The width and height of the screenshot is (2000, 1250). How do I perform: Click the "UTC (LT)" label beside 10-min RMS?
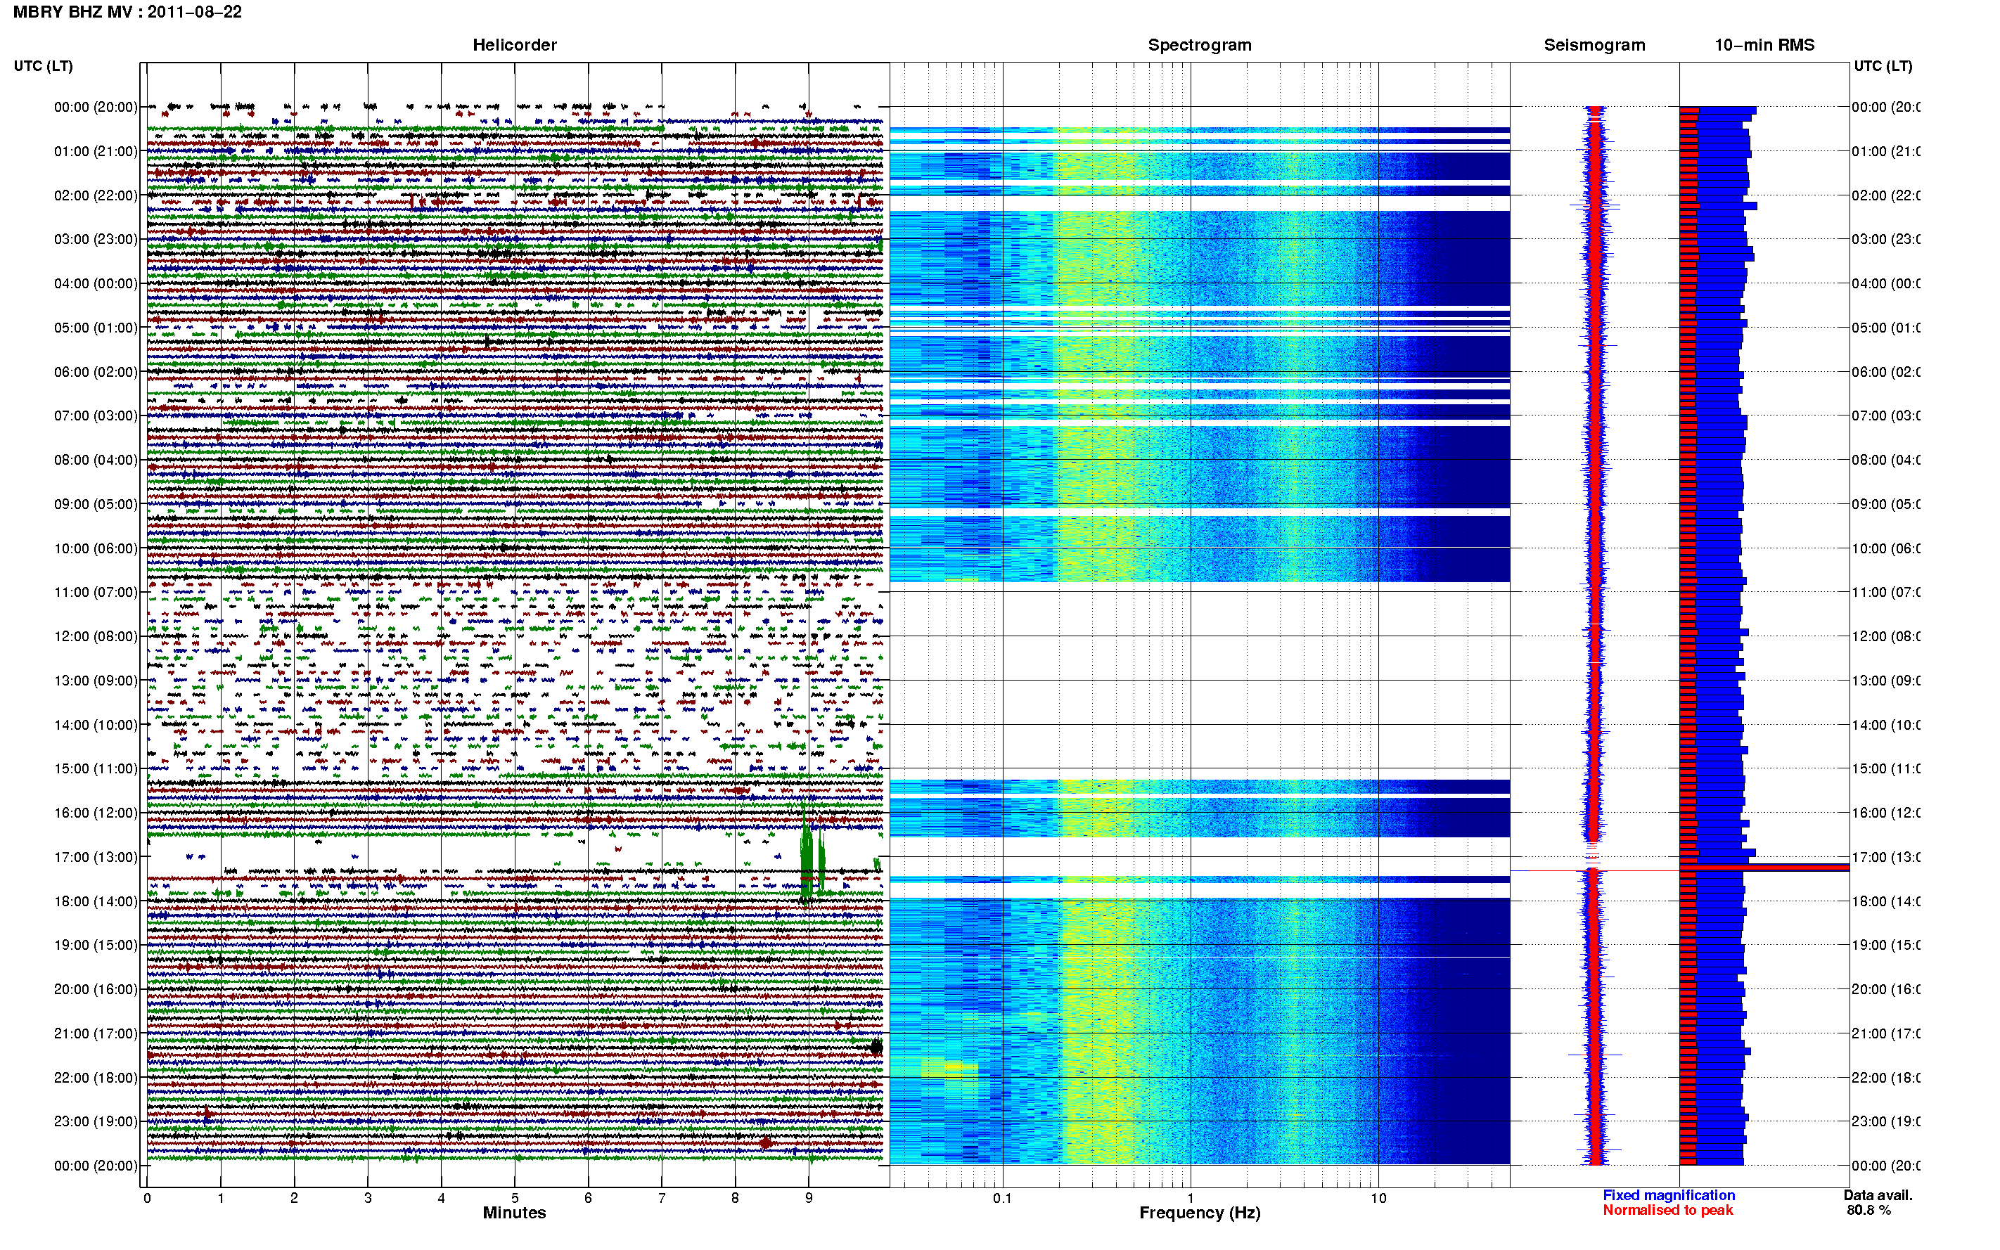point(1883,66)
